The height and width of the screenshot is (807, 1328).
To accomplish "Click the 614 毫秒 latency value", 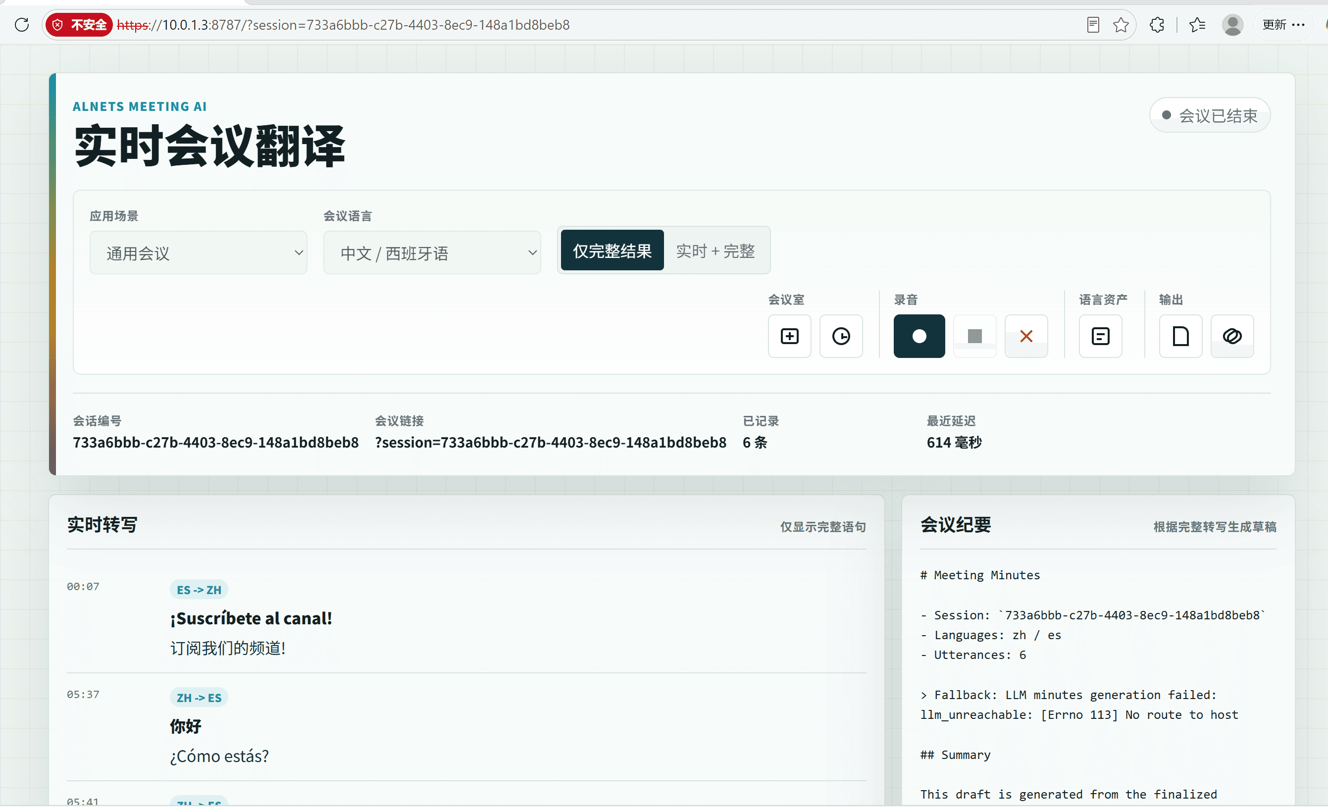I will click(x=954, y=442).
